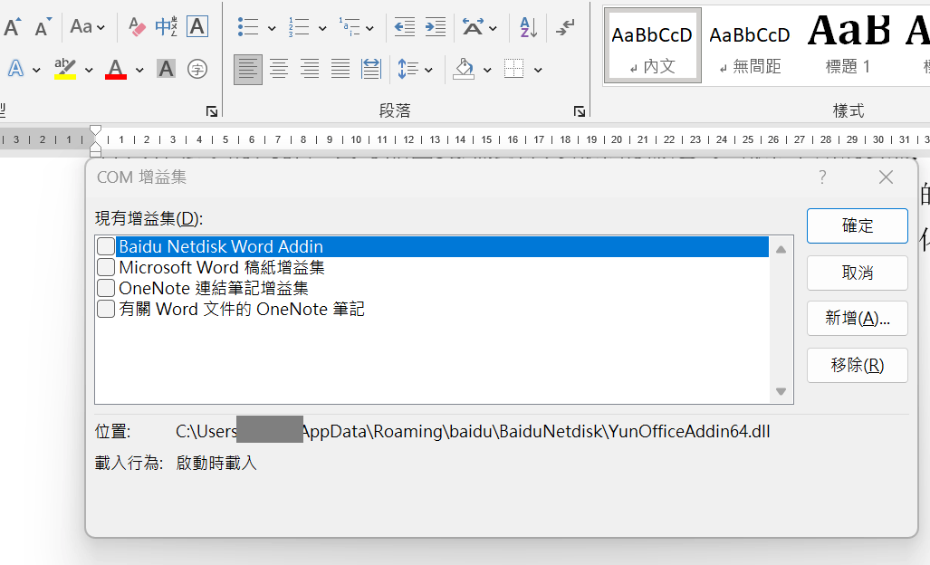Toggle character shading icon

[x=166, y=70]
